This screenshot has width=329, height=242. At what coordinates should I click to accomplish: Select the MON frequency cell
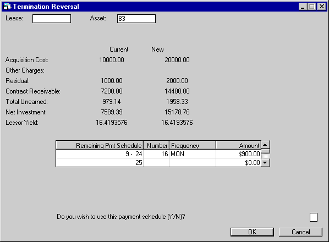(x=193, y=154)
